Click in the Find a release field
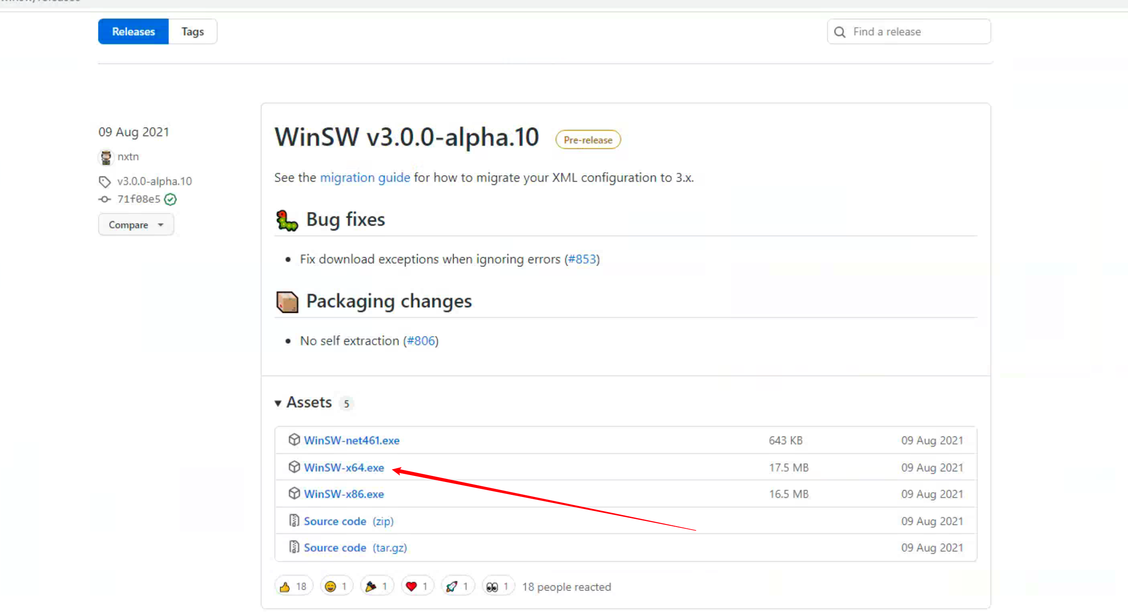 [x=915, y=31]
